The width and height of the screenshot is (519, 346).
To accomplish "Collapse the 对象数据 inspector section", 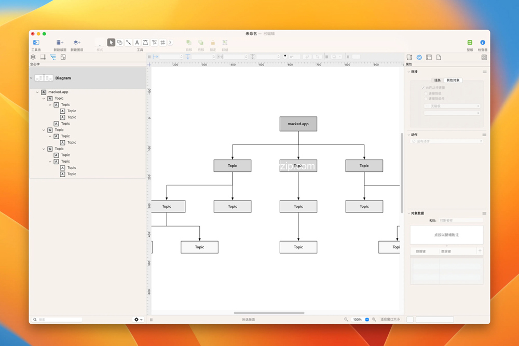I will [x=408, y=214].
